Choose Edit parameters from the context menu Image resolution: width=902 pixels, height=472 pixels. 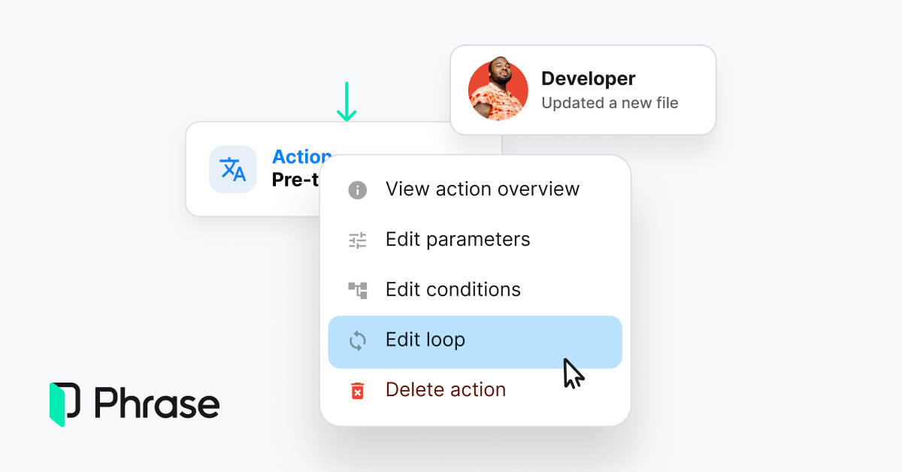458,240
